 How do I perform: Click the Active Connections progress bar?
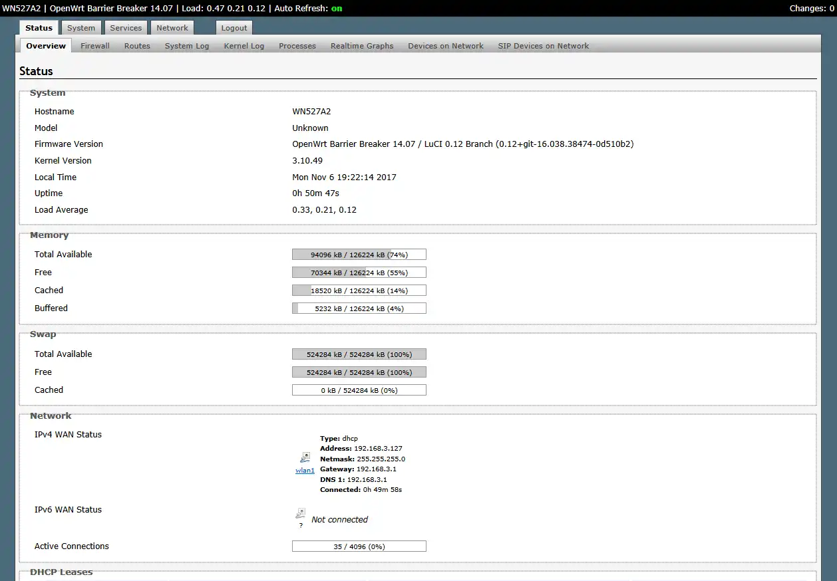point(359,546)
